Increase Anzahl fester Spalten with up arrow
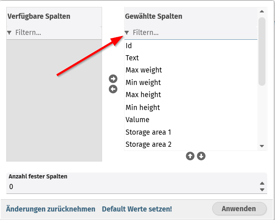This screenshot has height=220, width=275. click(262, 183)
